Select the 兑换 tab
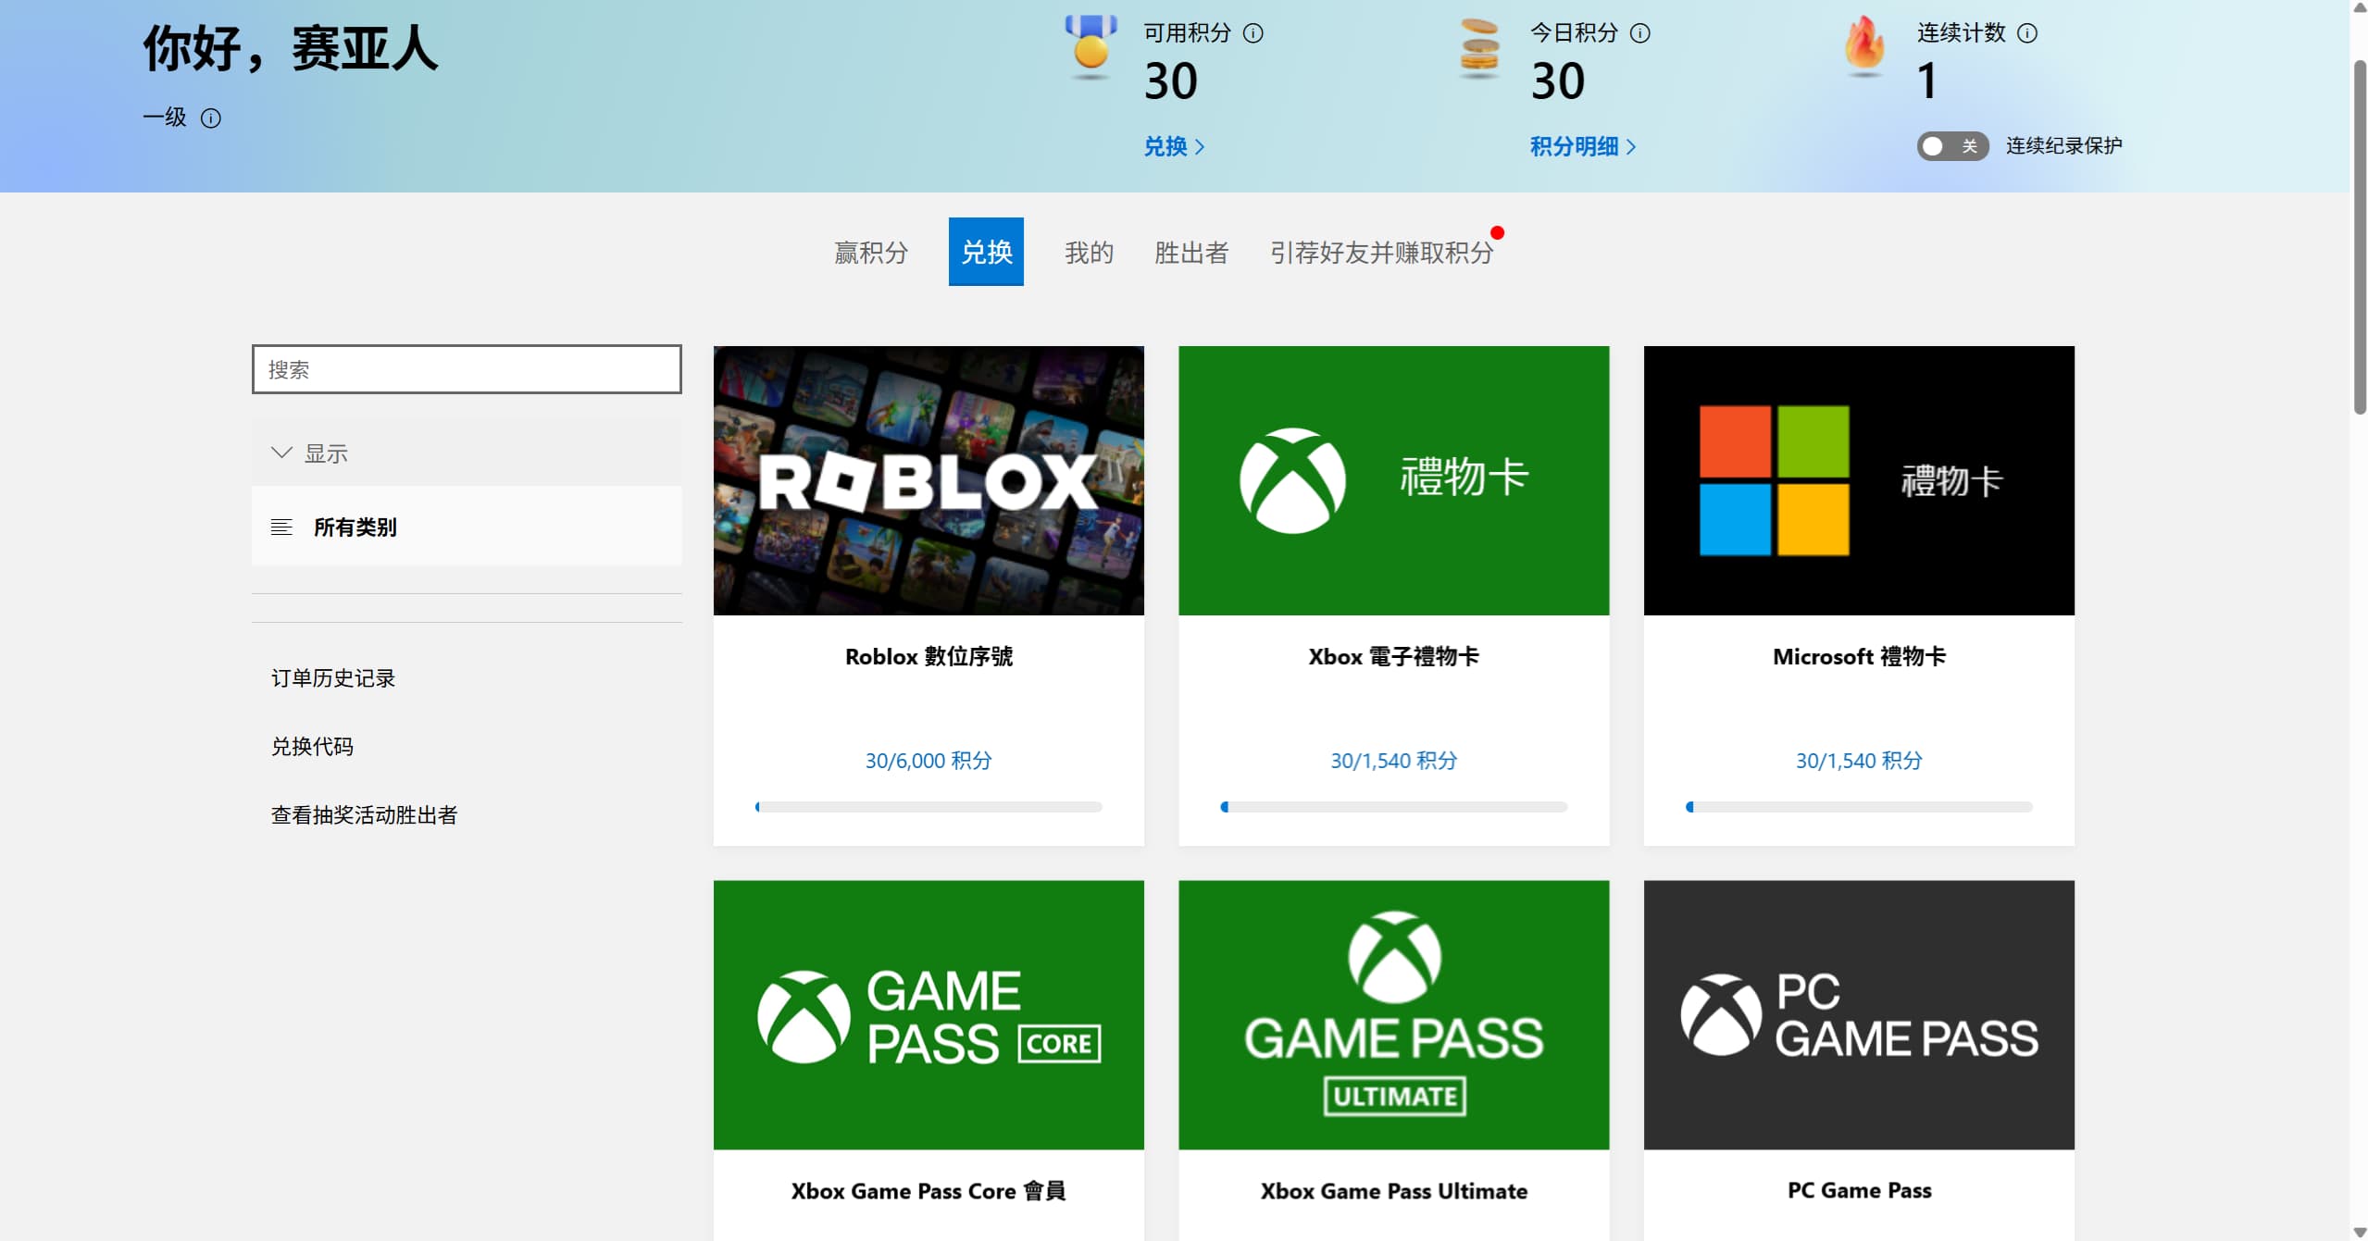The image size is (2368, 1241). (986, 252)
